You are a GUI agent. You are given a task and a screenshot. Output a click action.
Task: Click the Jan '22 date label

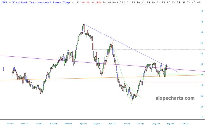click(x=39, y=124)
